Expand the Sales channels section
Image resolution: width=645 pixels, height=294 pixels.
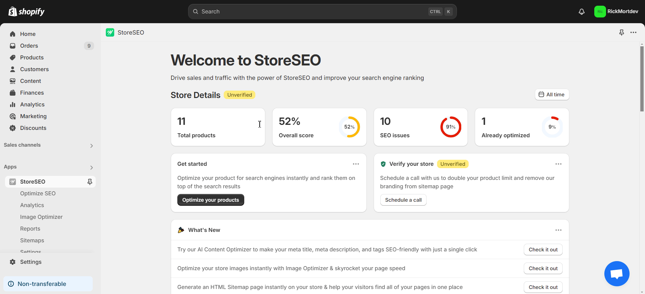tap(91, 146)
